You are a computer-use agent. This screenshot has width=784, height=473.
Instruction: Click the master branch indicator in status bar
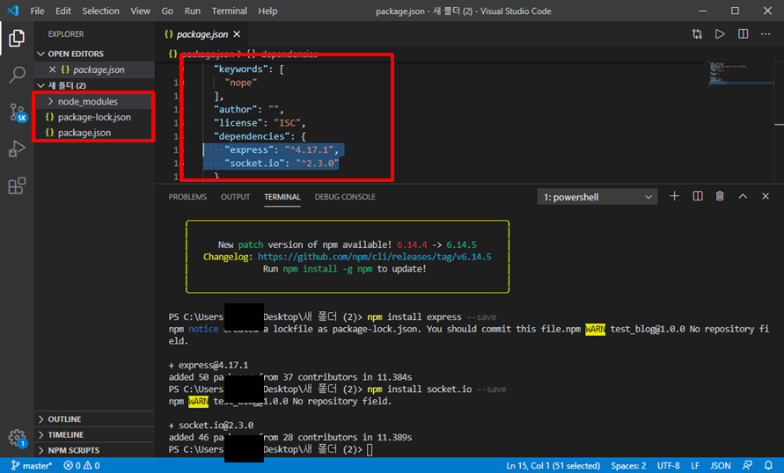[31, 465]
